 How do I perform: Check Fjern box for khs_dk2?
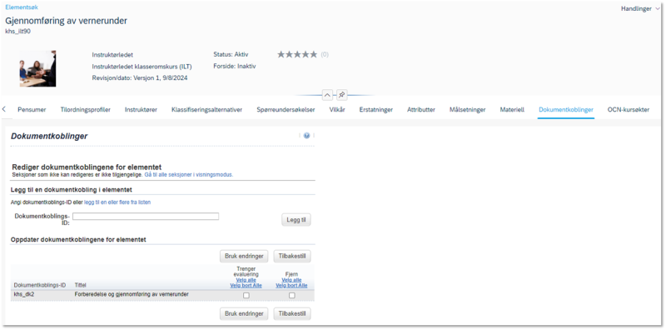[x=292, y=296]
